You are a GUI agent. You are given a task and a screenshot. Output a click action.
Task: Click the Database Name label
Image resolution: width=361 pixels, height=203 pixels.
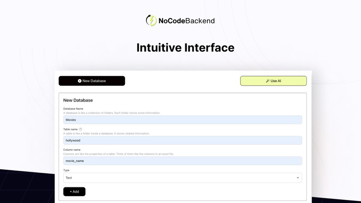point(73,109)
